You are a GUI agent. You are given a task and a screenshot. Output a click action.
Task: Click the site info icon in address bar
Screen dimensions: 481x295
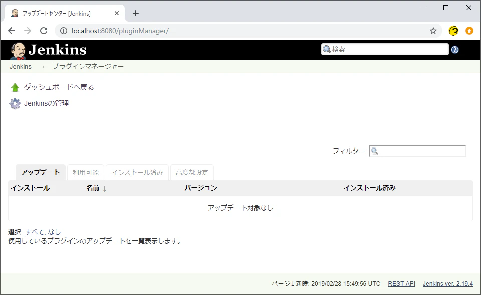coord(64,31)
